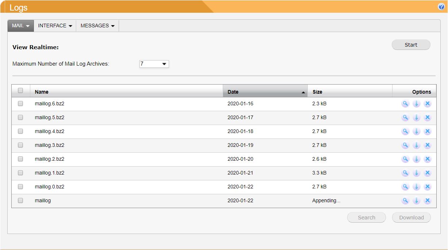Click the file name maillog.6.bz2
The width and height of the screenshot is (448, 250).
pyautogui.click(x=50, y=104)
